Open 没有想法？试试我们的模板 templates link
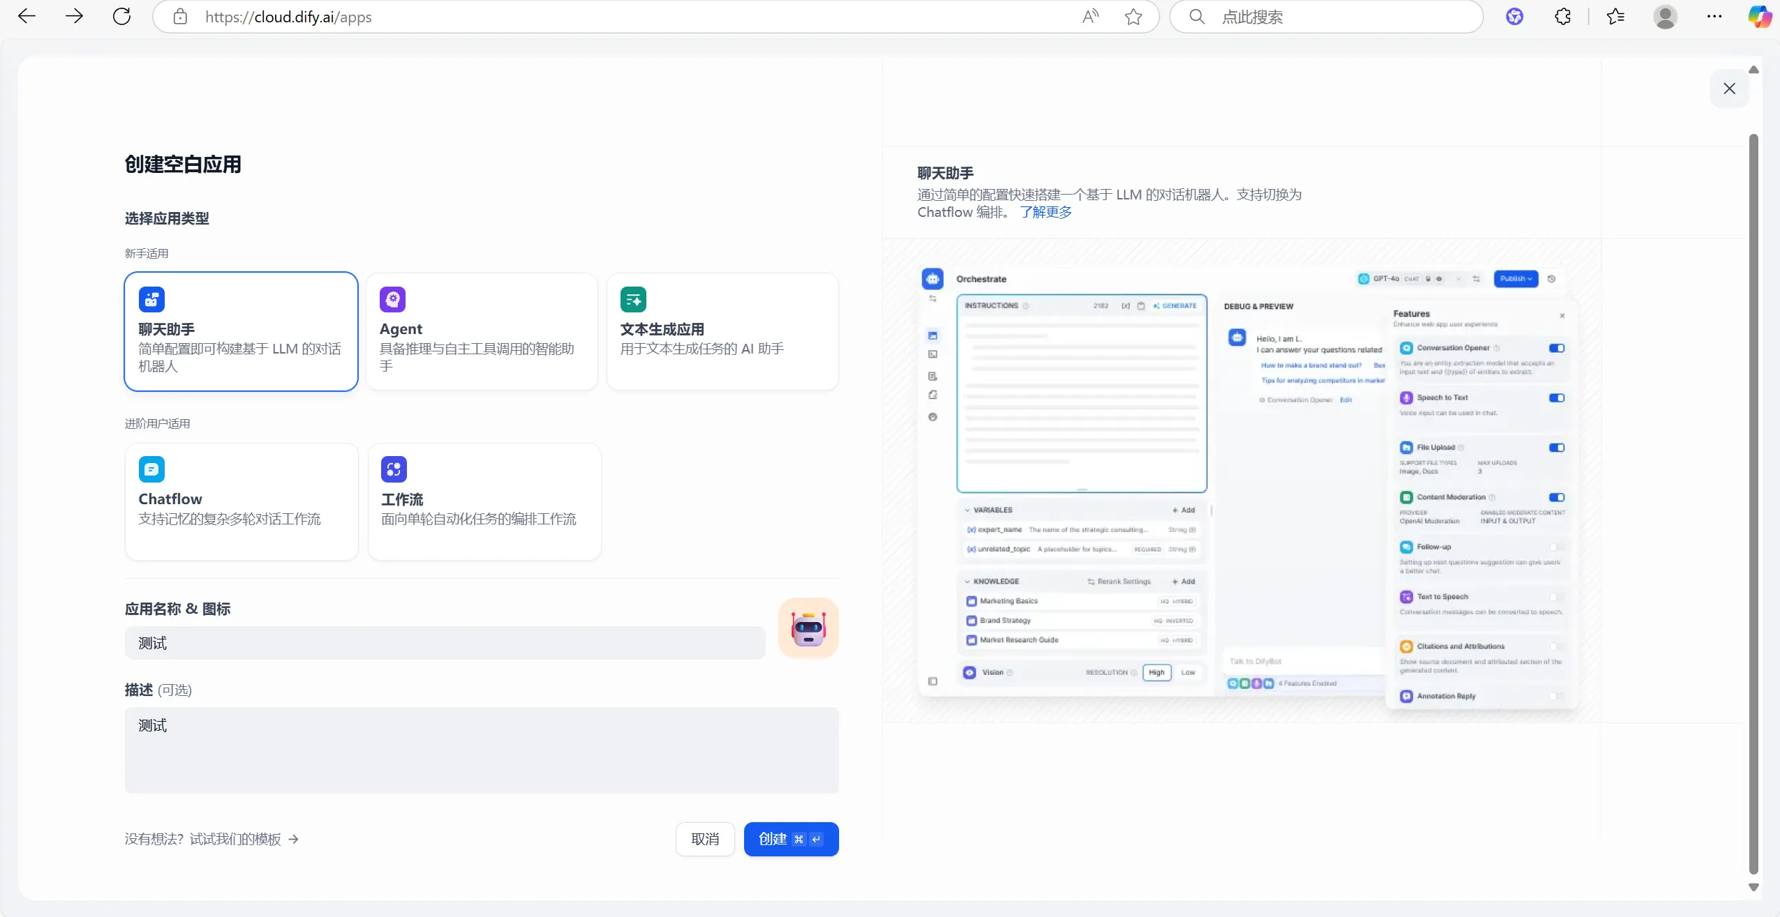Screen dimensions: 1780x917 (212, 839)
